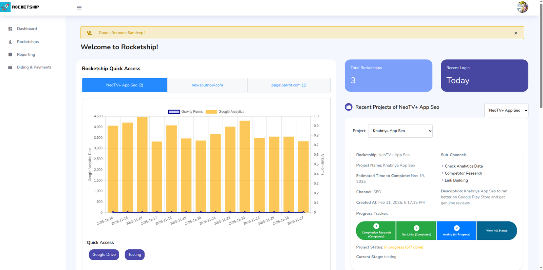
Task: Click the Rocketships rocket icon in sidebar
Action: point(10,42)
